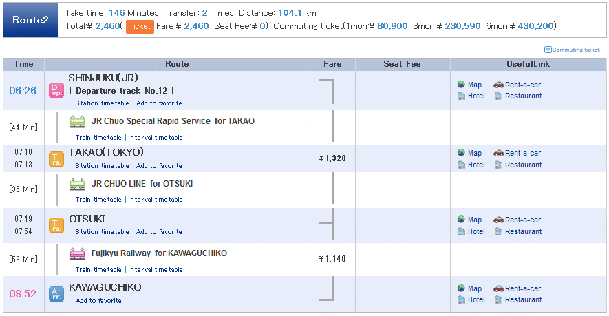
Task: Add OTSUKI to favorite
Action: [x=159, y=231]
